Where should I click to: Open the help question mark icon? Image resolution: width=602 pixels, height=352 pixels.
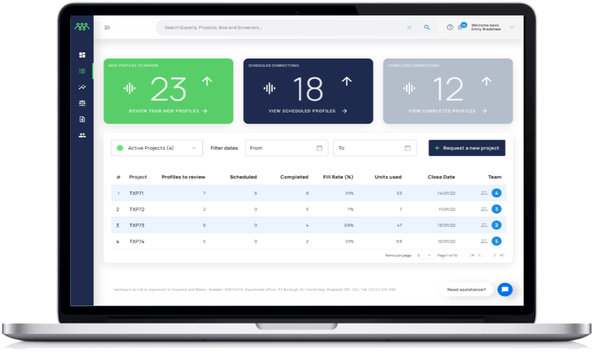click(x=450, y=27)
